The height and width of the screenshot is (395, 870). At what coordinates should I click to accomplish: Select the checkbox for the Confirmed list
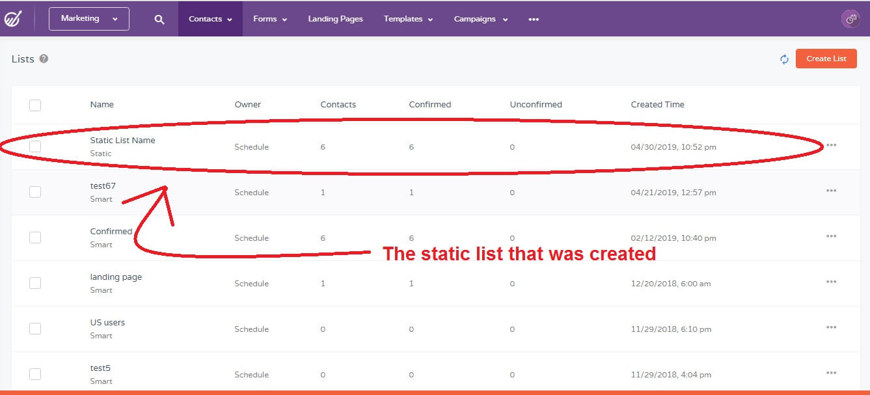point(35,237)
